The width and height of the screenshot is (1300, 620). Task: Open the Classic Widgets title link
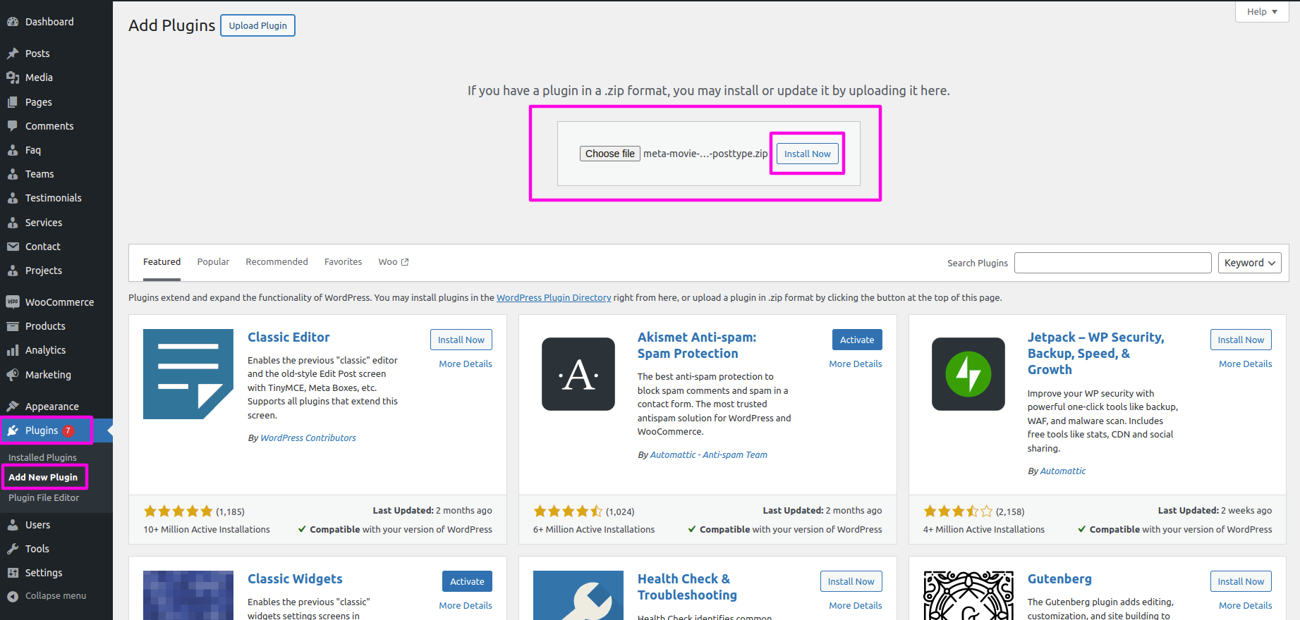tap(295, 579)
